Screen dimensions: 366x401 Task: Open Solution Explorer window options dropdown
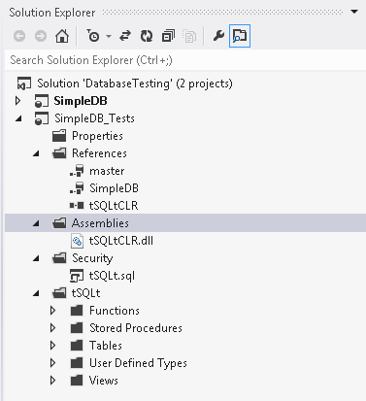coord(354,12)
